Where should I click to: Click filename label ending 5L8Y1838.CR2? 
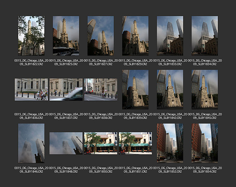tap(101, 116)
